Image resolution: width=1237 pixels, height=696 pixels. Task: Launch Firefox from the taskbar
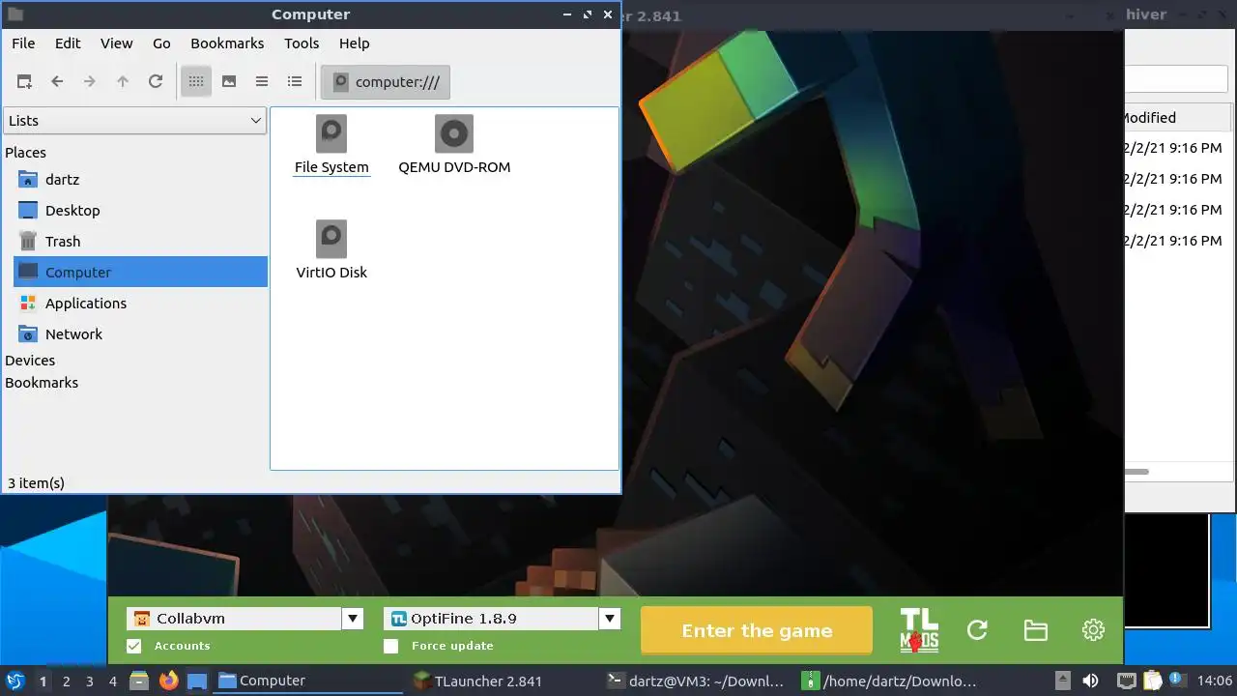[x=168, y=681]
